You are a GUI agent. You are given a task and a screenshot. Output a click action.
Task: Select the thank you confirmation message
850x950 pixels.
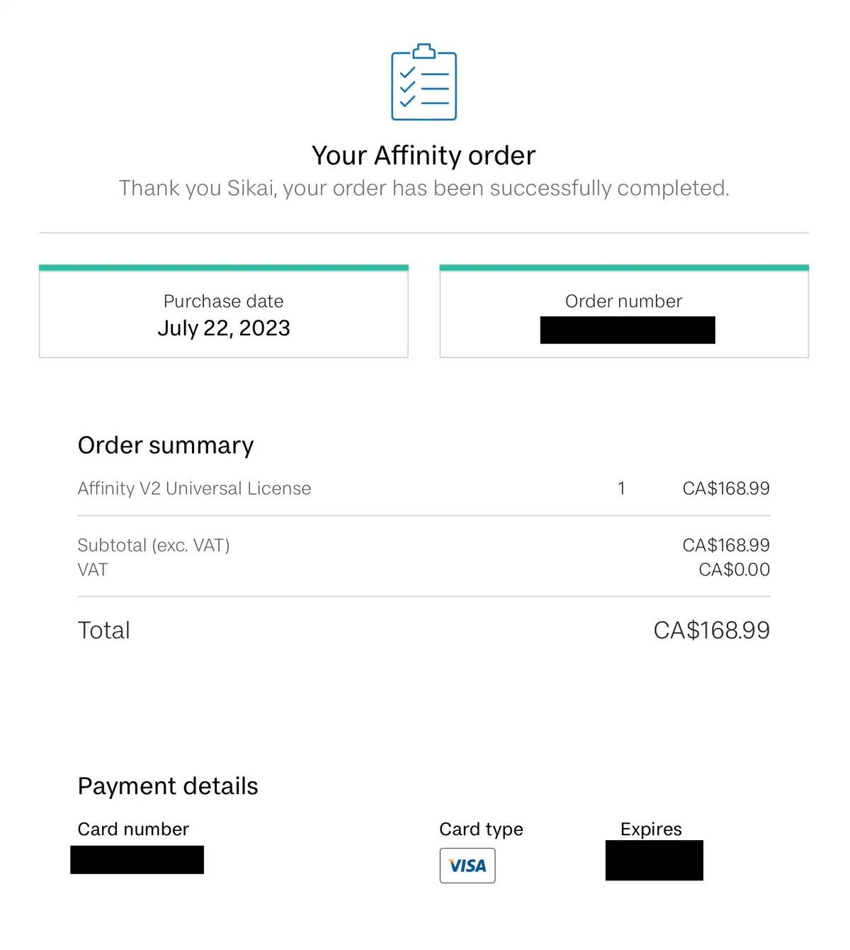(x=424, y=188)
